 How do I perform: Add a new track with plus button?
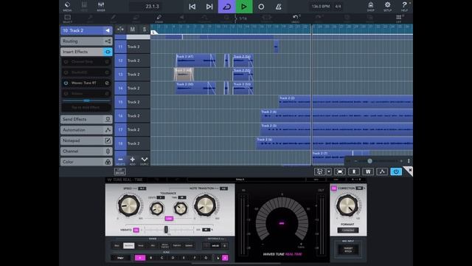[x=132, y=160]
